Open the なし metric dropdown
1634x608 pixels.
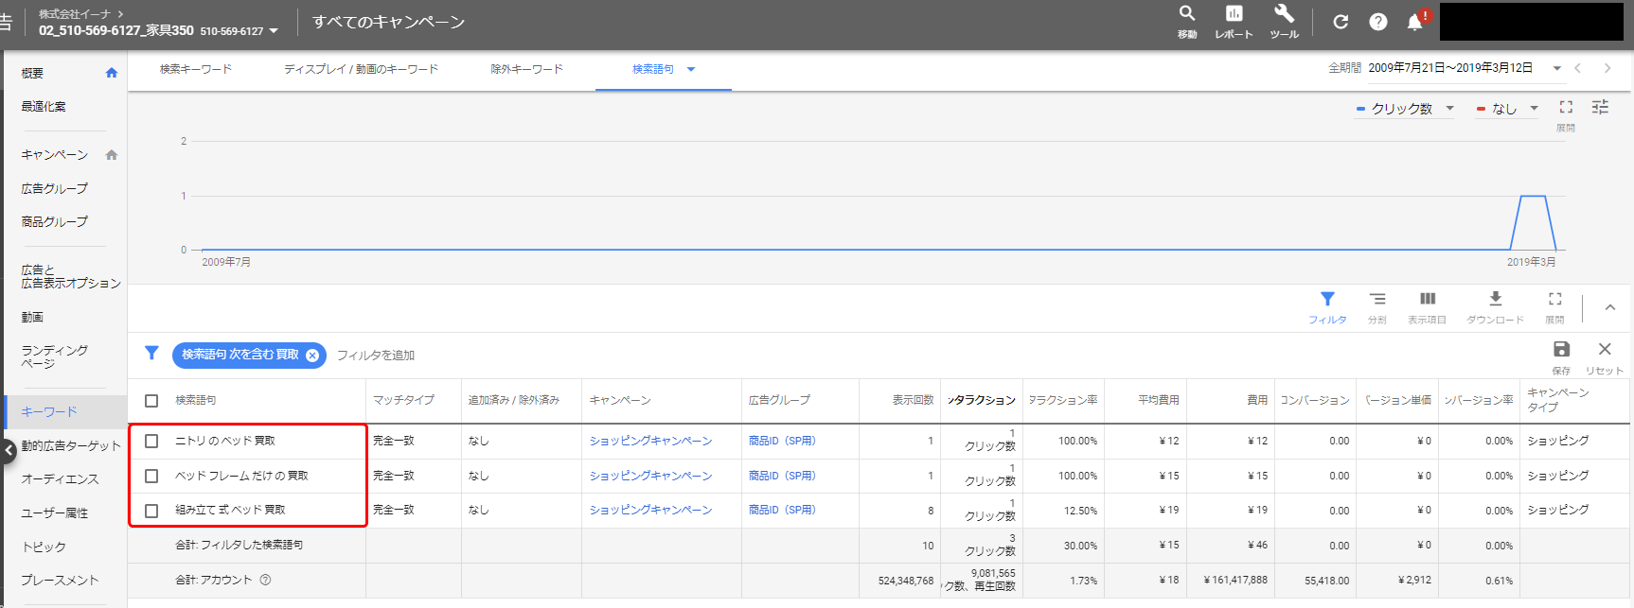1534,108
